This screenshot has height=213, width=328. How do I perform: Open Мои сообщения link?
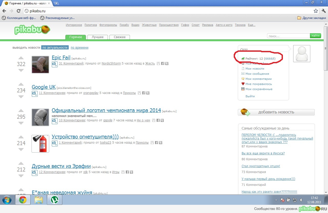click(x=257, y=74)
